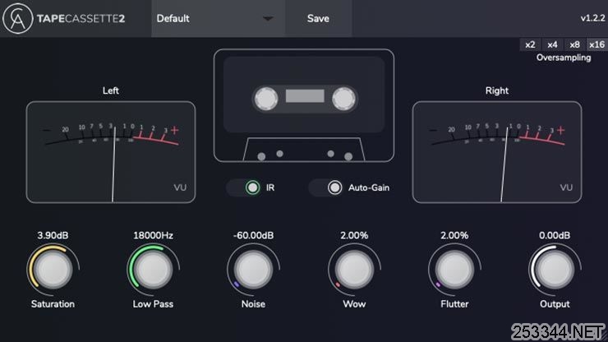Click the left cassette reel
Screen dimensions: 608x342
point(266,99)
